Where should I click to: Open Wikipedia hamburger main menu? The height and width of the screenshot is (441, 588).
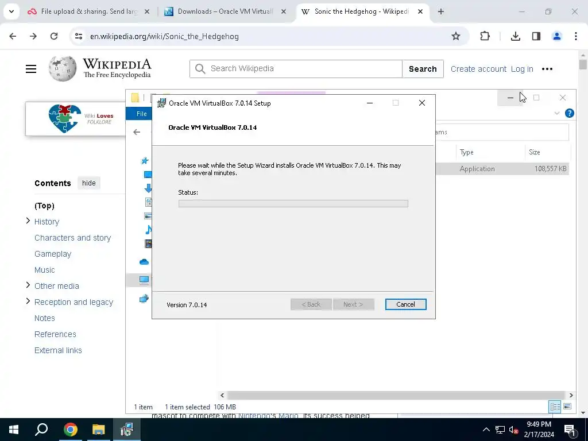[31, 69]
